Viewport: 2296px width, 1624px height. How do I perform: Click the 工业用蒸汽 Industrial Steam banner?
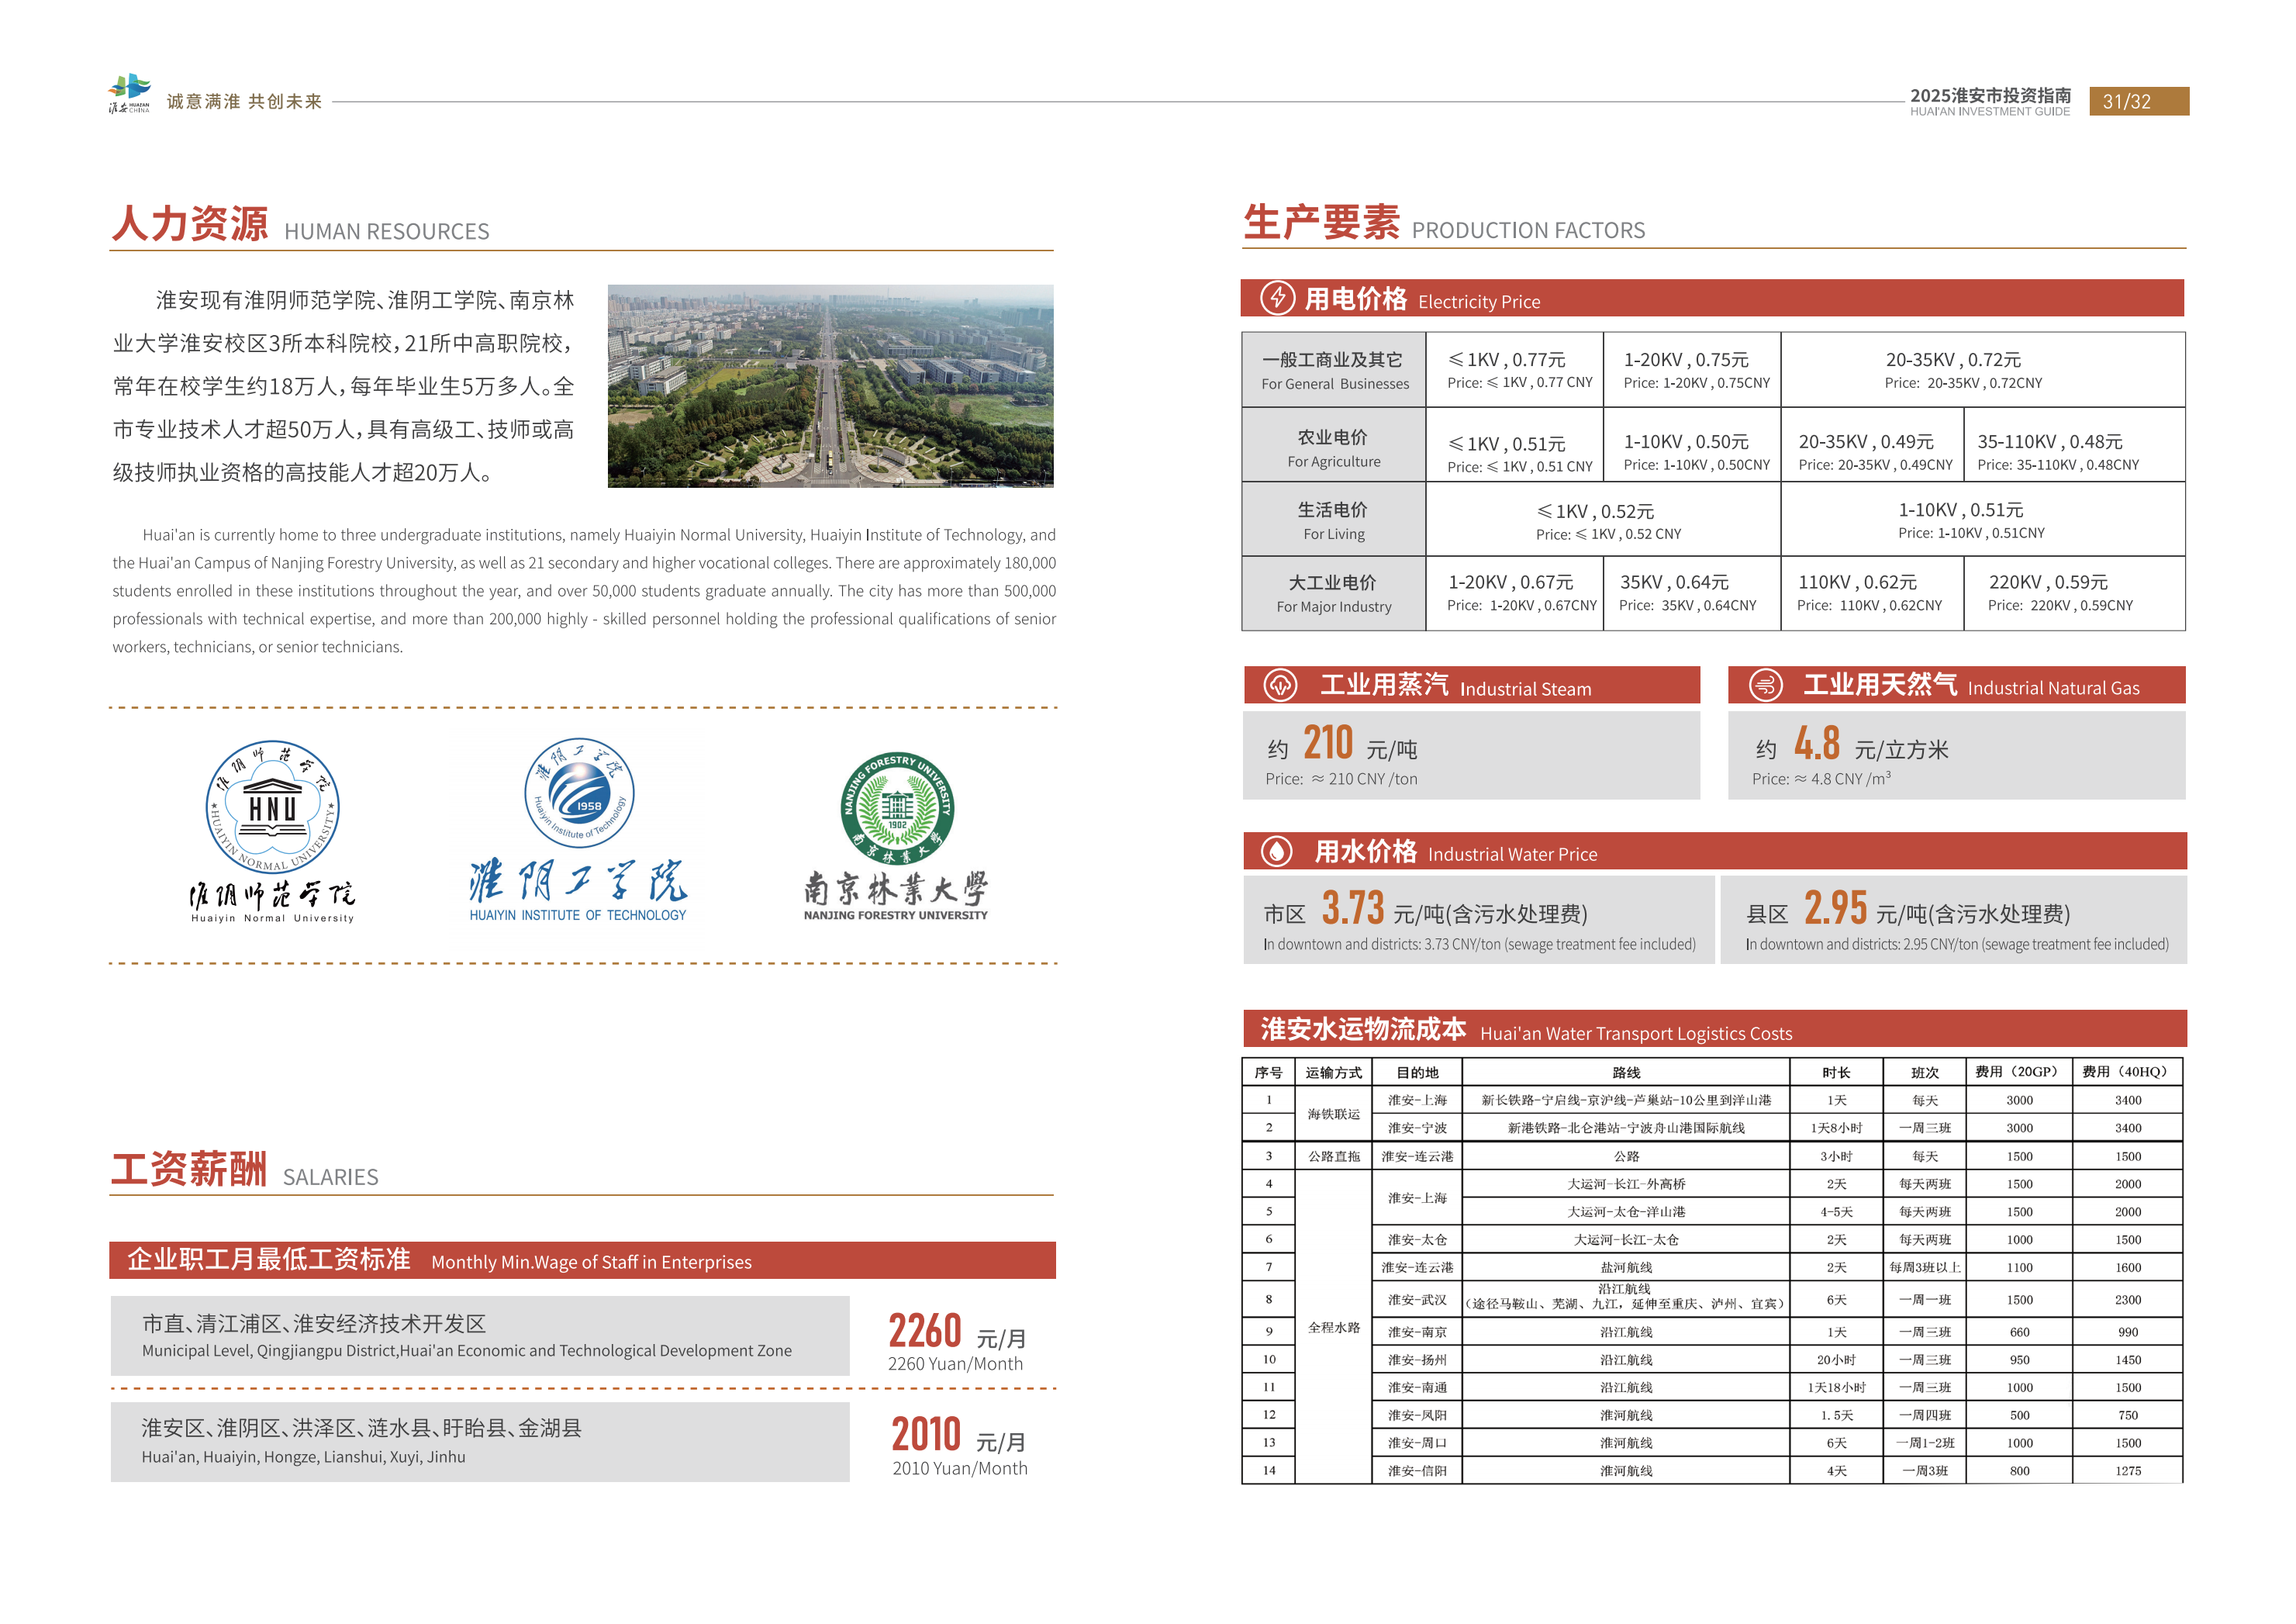(1472, 685)
